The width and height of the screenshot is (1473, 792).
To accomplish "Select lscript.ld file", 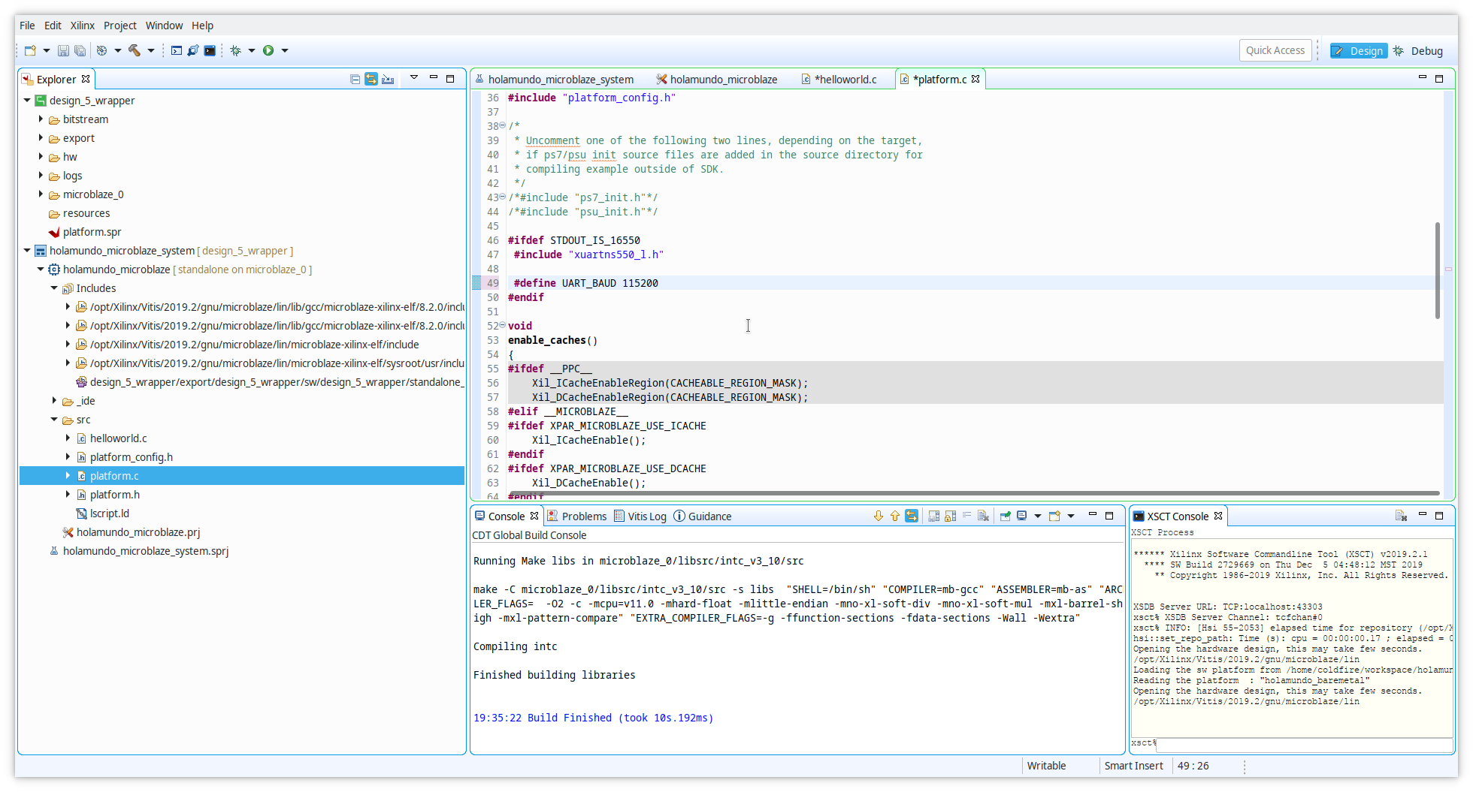I will [110, 513].
